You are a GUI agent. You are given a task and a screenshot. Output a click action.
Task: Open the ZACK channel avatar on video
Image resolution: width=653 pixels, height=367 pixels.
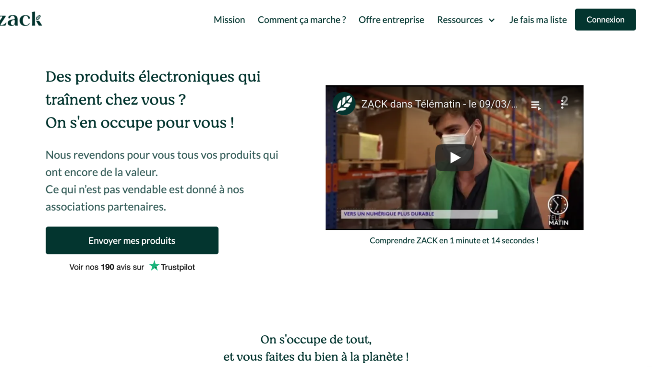pyautogui.click(x=344, y=104)
